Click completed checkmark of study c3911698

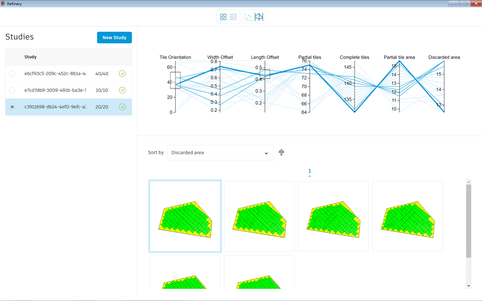(x=122, y=107)
